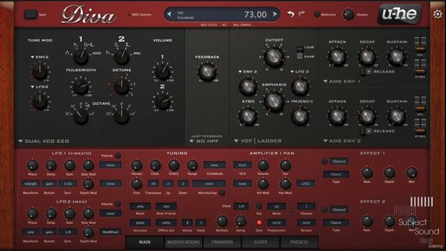This screenshot has width=446, height=251.
Task: Click the Clock 1/8 value field
Action: click(x=241, y=206)
